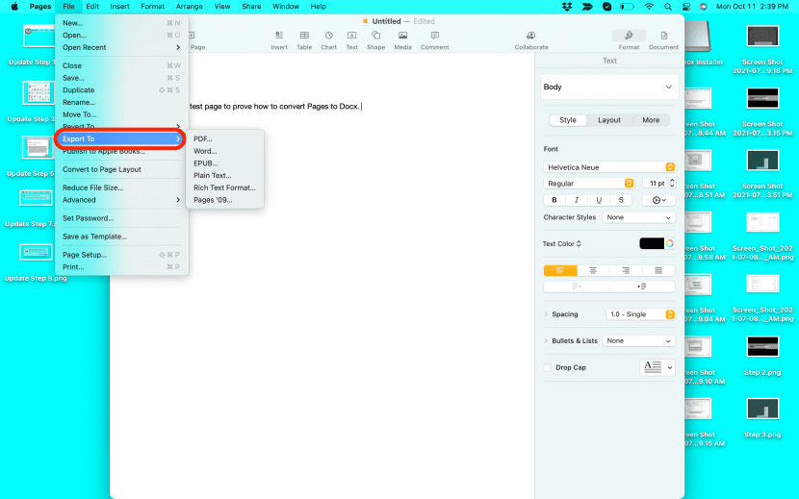Justify the text
The width and height of the screenshot is (799, 499).
pyautogui.click(x=658, y=270)
